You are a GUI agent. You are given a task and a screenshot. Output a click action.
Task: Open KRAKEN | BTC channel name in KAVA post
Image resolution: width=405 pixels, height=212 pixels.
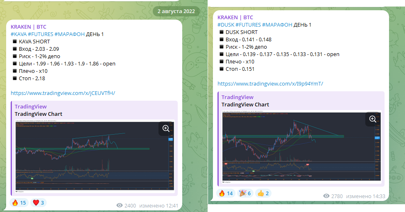click(x=28, y=27)
